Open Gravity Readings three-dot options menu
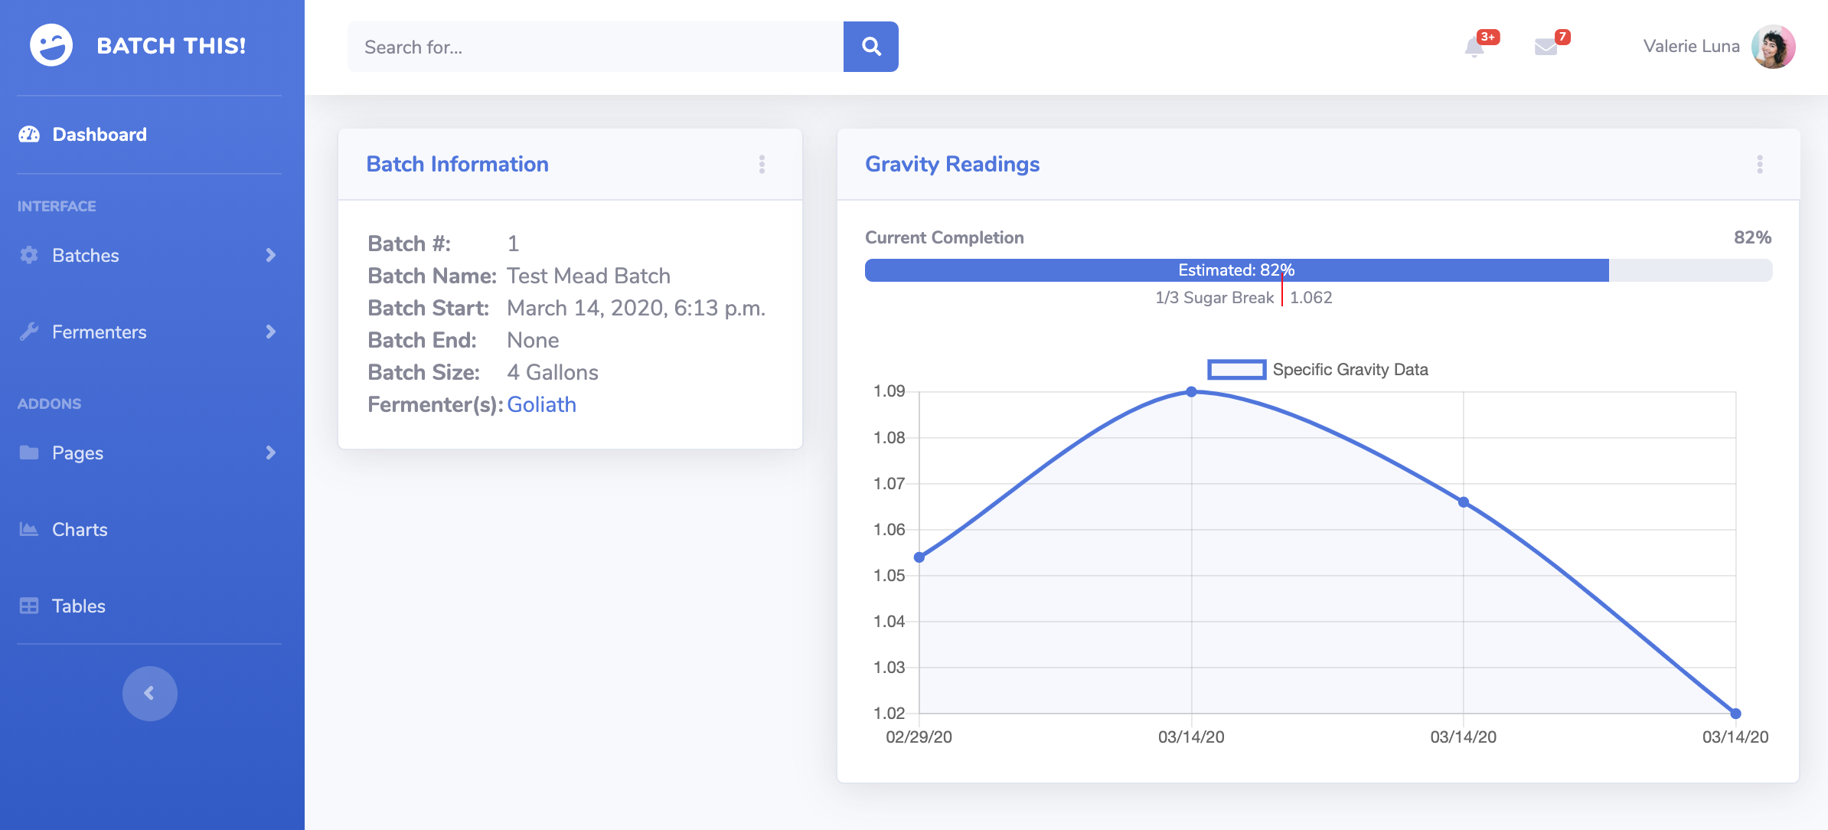This screenshot has height=830, width=1828. (x=1760, y=165)
